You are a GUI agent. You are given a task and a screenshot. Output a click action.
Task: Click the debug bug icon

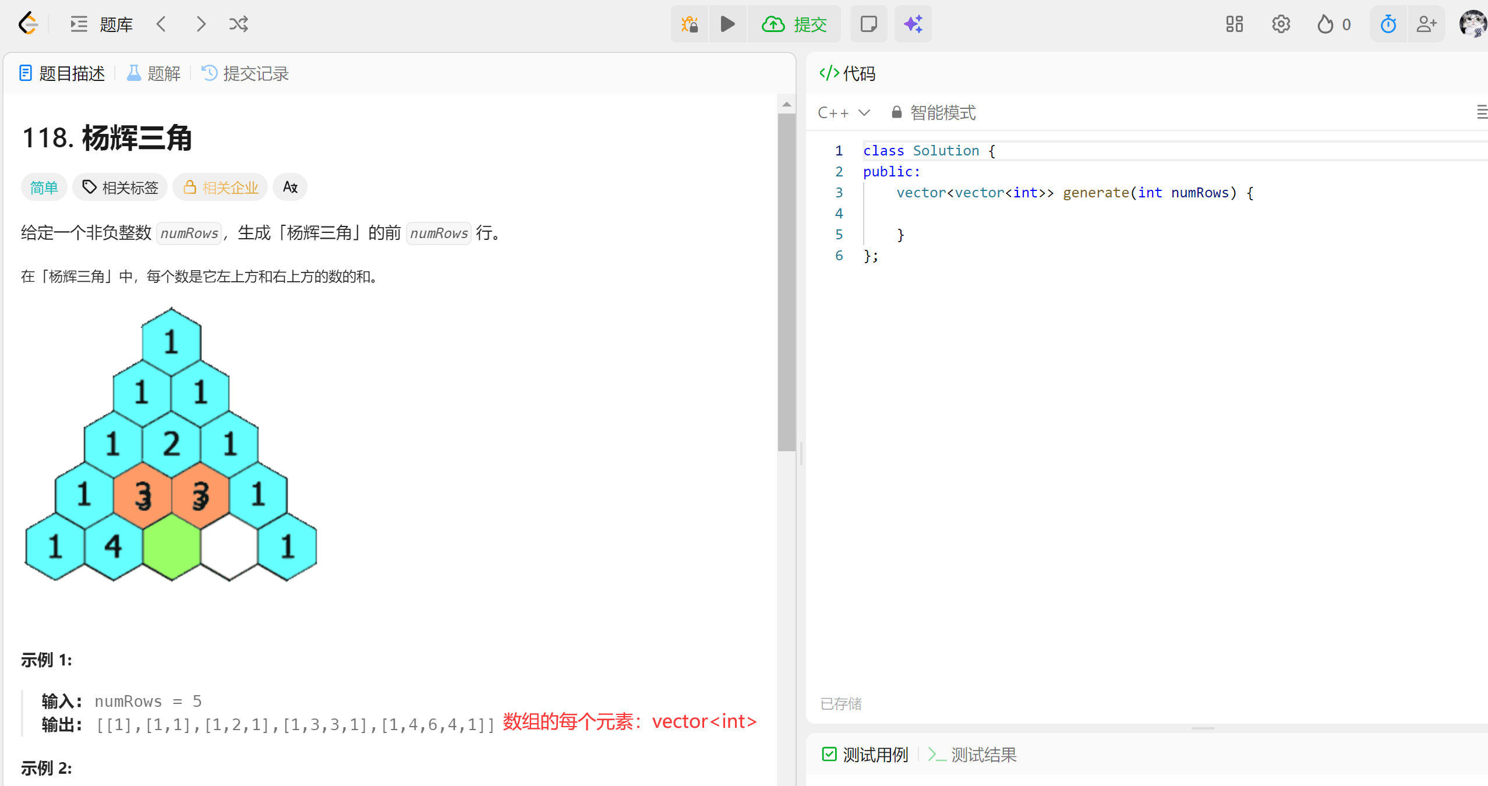690,24
